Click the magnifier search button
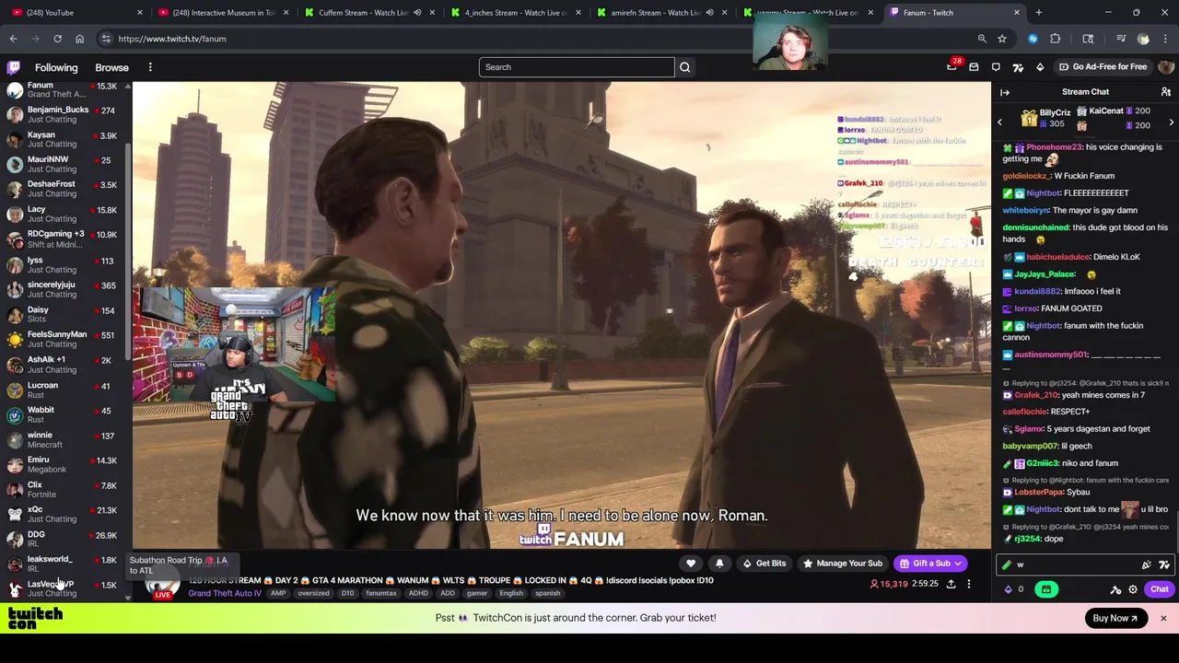This screenshot has height=663, width=1179. 684,67
